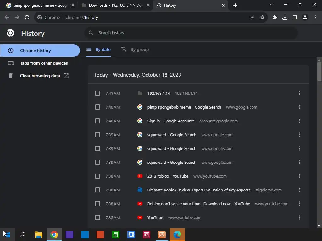Open Microsoft Edge from taskbar
Image resolution: width=322 pixels, height=241 pixels.
pos(177,235)
